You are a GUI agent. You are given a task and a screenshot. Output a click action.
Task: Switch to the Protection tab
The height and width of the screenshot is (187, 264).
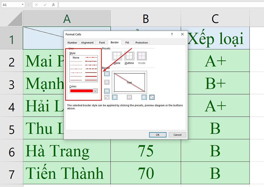pos(142,43)
